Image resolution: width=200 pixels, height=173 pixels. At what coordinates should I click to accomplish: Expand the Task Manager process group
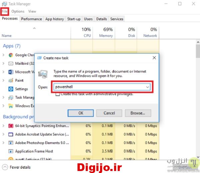(x=3, y=97)
